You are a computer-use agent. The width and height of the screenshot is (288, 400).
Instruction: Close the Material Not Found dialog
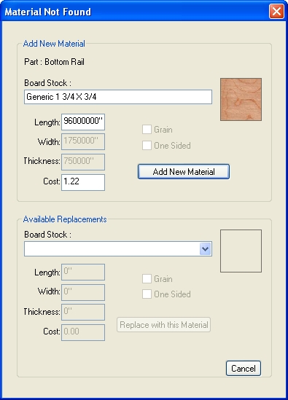tap(276, 12)
